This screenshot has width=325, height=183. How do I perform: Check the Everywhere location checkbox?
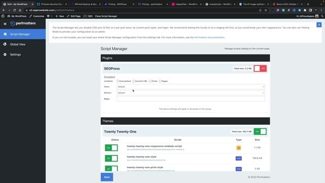coord(118,81)
